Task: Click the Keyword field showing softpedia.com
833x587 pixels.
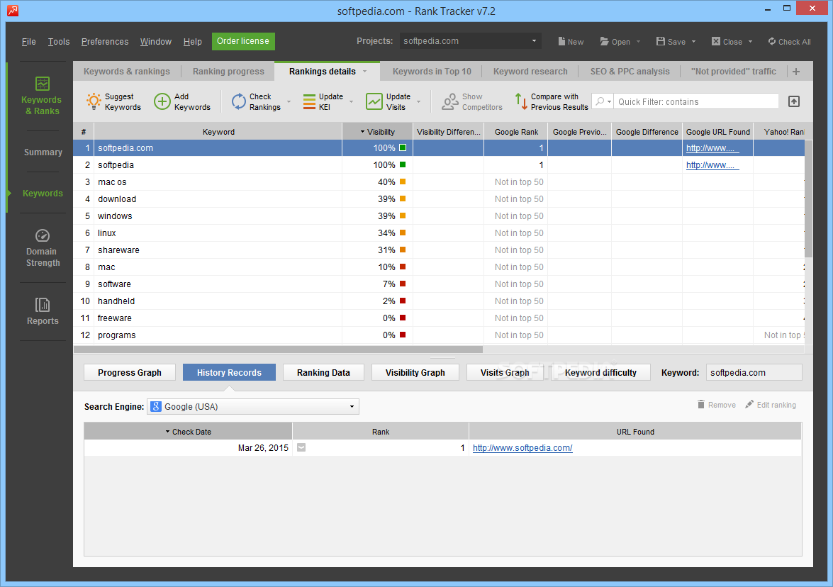Action: coord(754,372)
